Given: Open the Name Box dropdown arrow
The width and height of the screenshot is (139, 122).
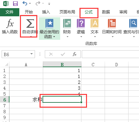Looking at the screenshot, I should coord(31,54).
